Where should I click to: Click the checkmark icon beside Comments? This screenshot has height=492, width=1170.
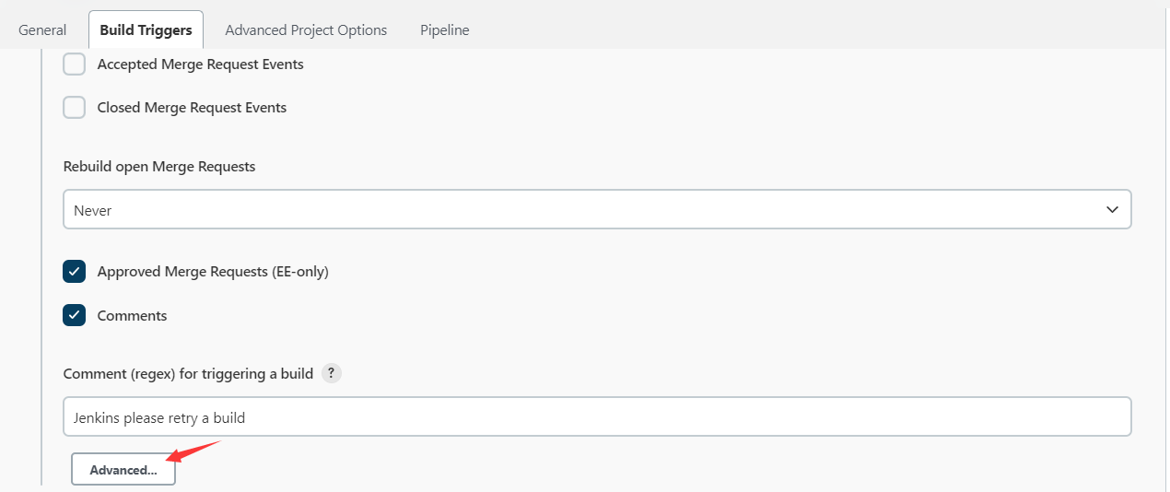pyautogui.click(x=75, y=315)
